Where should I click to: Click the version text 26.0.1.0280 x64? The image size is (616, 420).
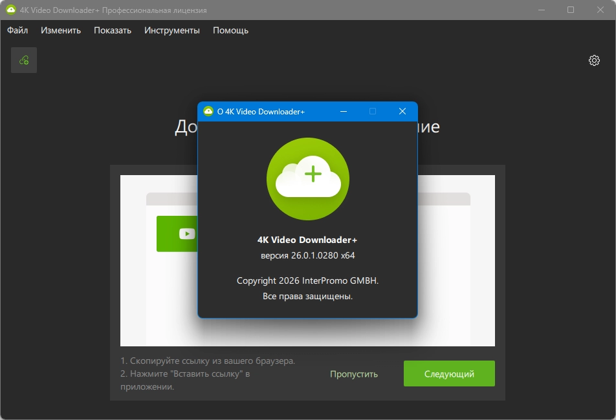click(x=307, y=255)
